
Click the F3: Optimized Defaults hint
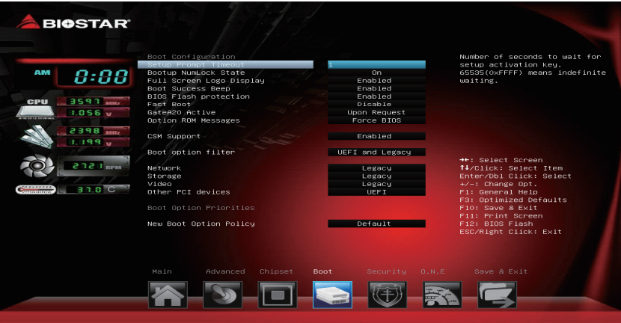(513, 200)
